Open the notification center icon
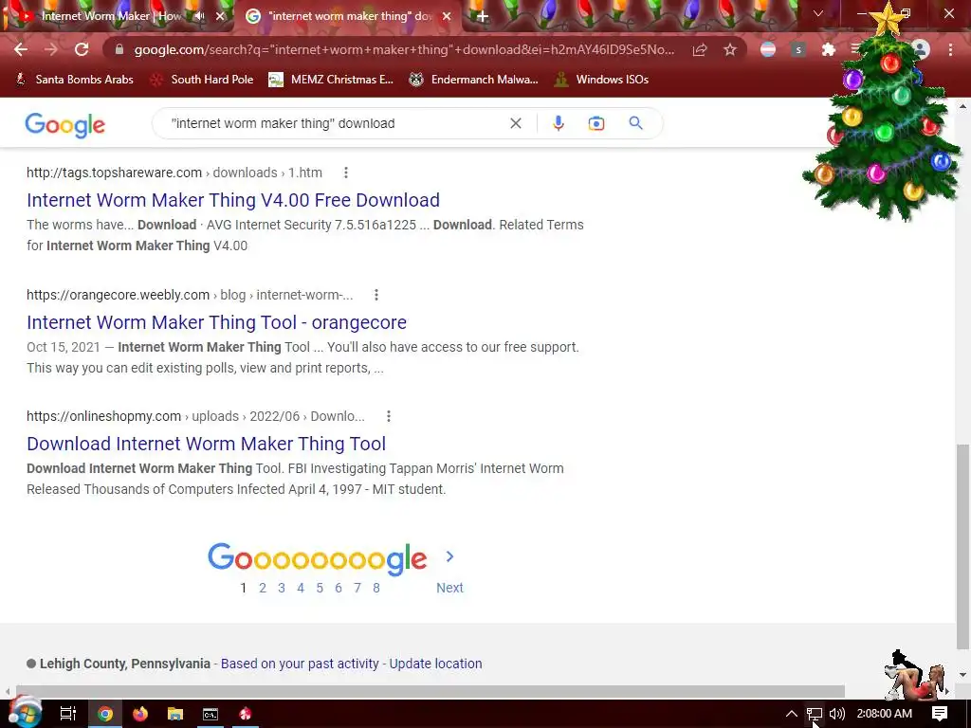 pos(940,714)
